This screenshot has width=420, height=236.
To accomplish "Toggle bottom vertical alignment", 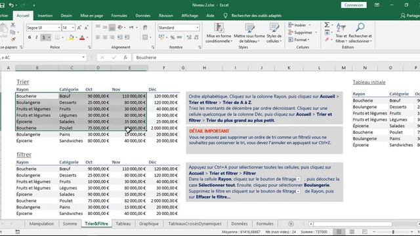I will pos(112,28).
